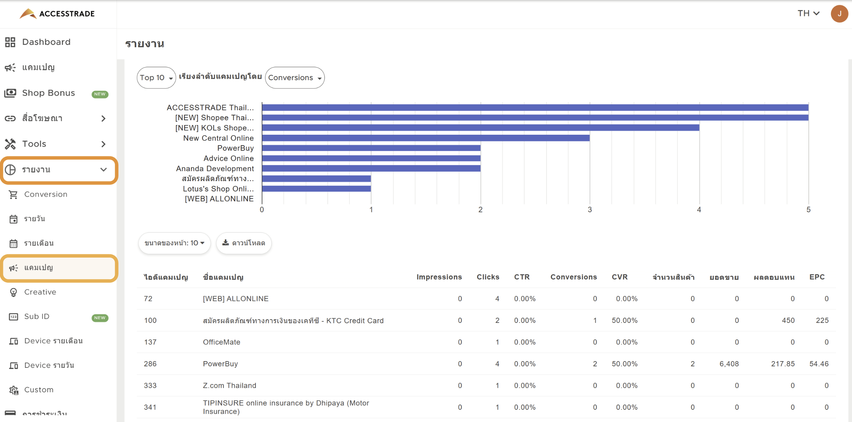Click the NEW badge next to Shop Bonus

(100, 94)
